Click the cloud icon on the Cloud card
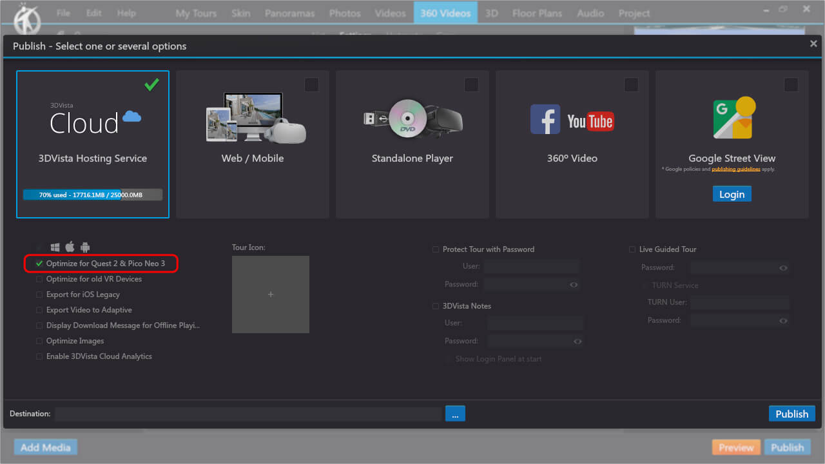 (131, 116)
